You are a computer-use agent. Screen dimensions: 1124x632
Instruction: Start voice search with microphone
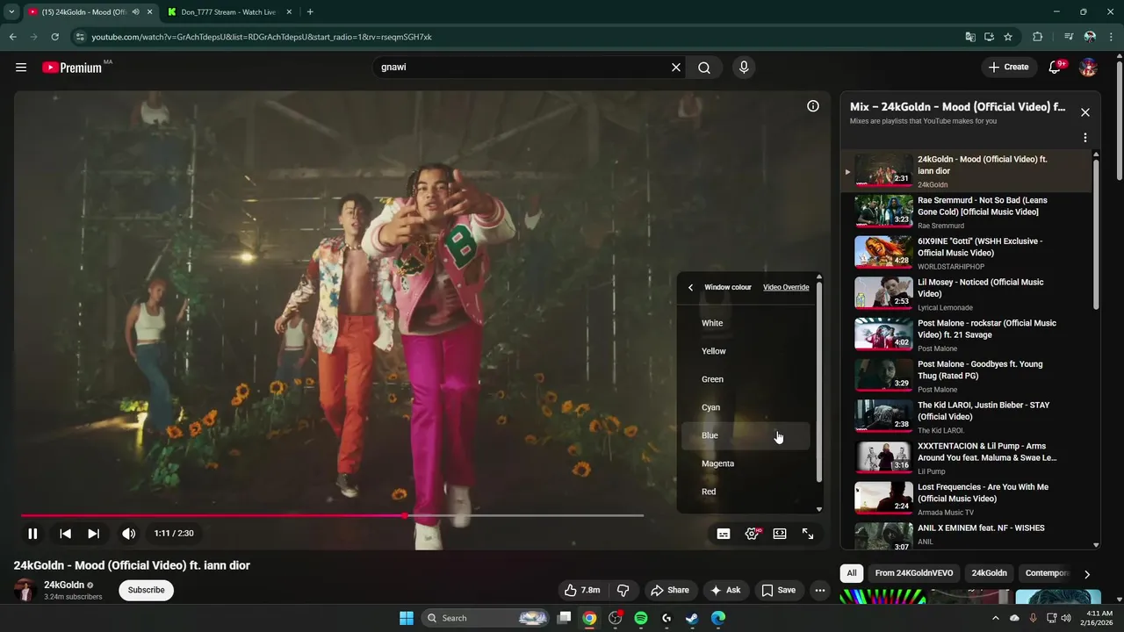[x=744, y=68]
